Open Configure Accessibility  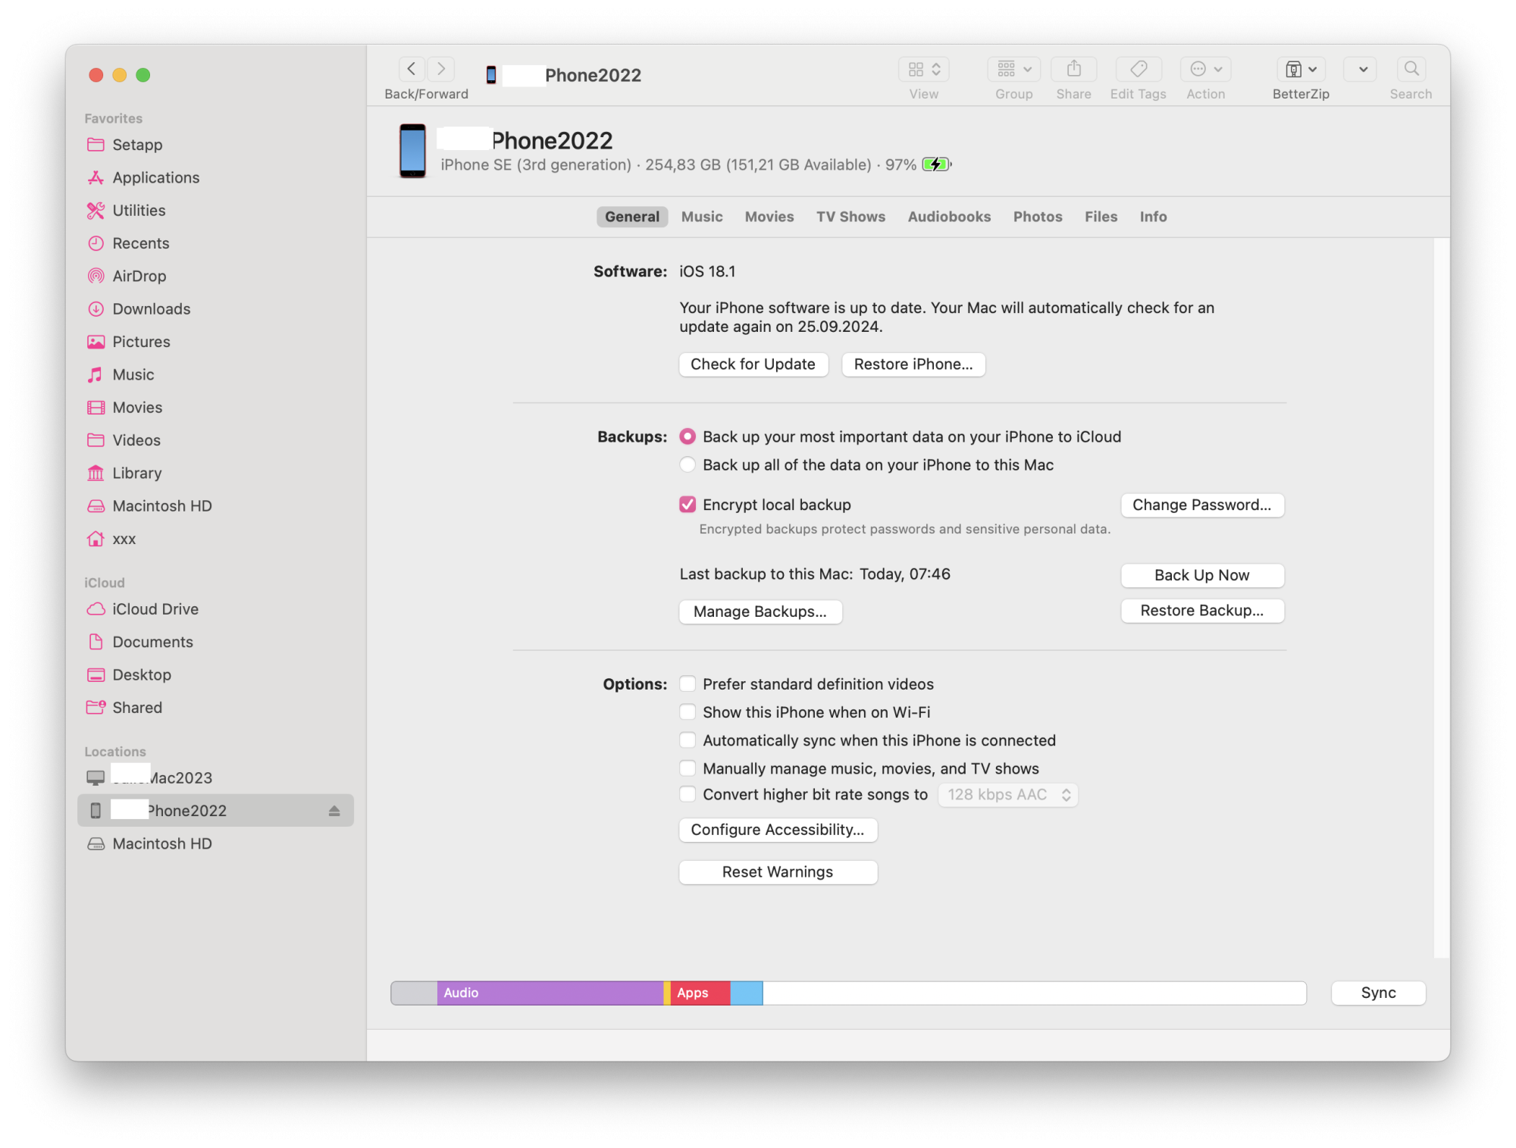[778, 830]
